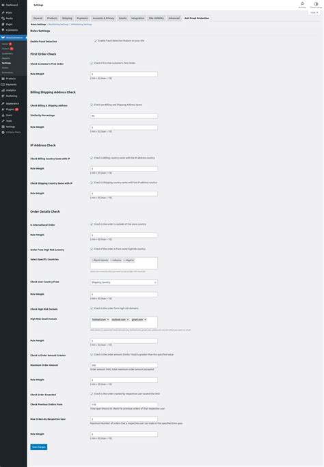
Task: Expand the Help dropdown
Action: (x=314, y=12)
